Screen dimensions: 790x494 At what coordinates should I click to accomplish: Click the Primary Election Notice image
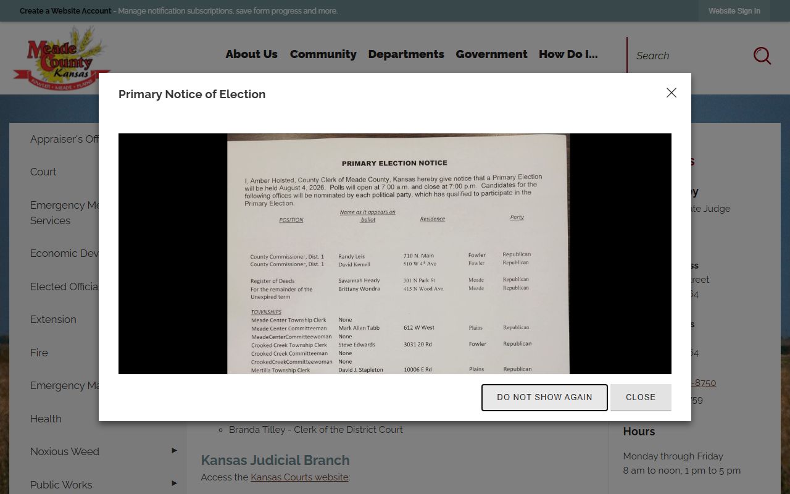395,254
